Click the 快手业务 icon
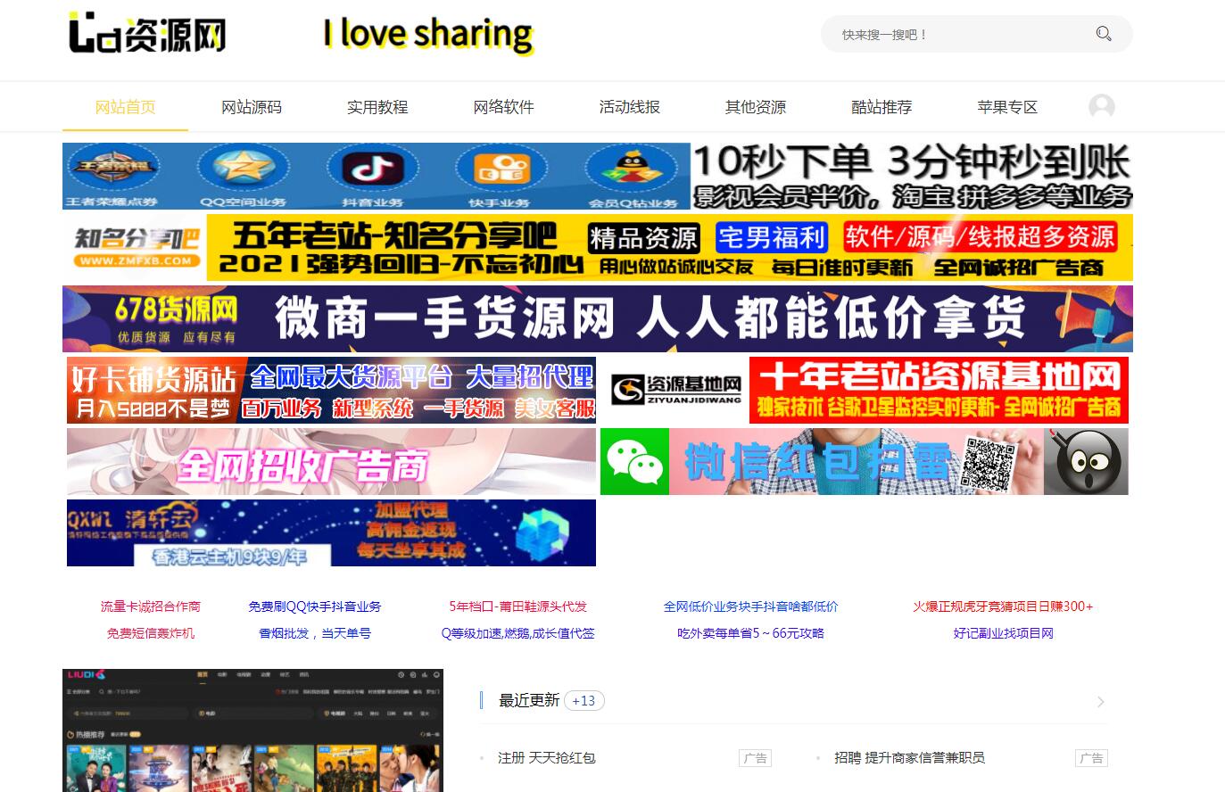The height and width of the screenshot is (792, 1225). click(x=501, y=169)
